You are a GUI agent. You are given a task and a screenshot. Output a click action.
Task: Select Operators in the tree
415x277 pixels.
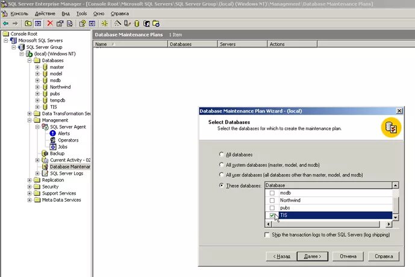[68, 140]
